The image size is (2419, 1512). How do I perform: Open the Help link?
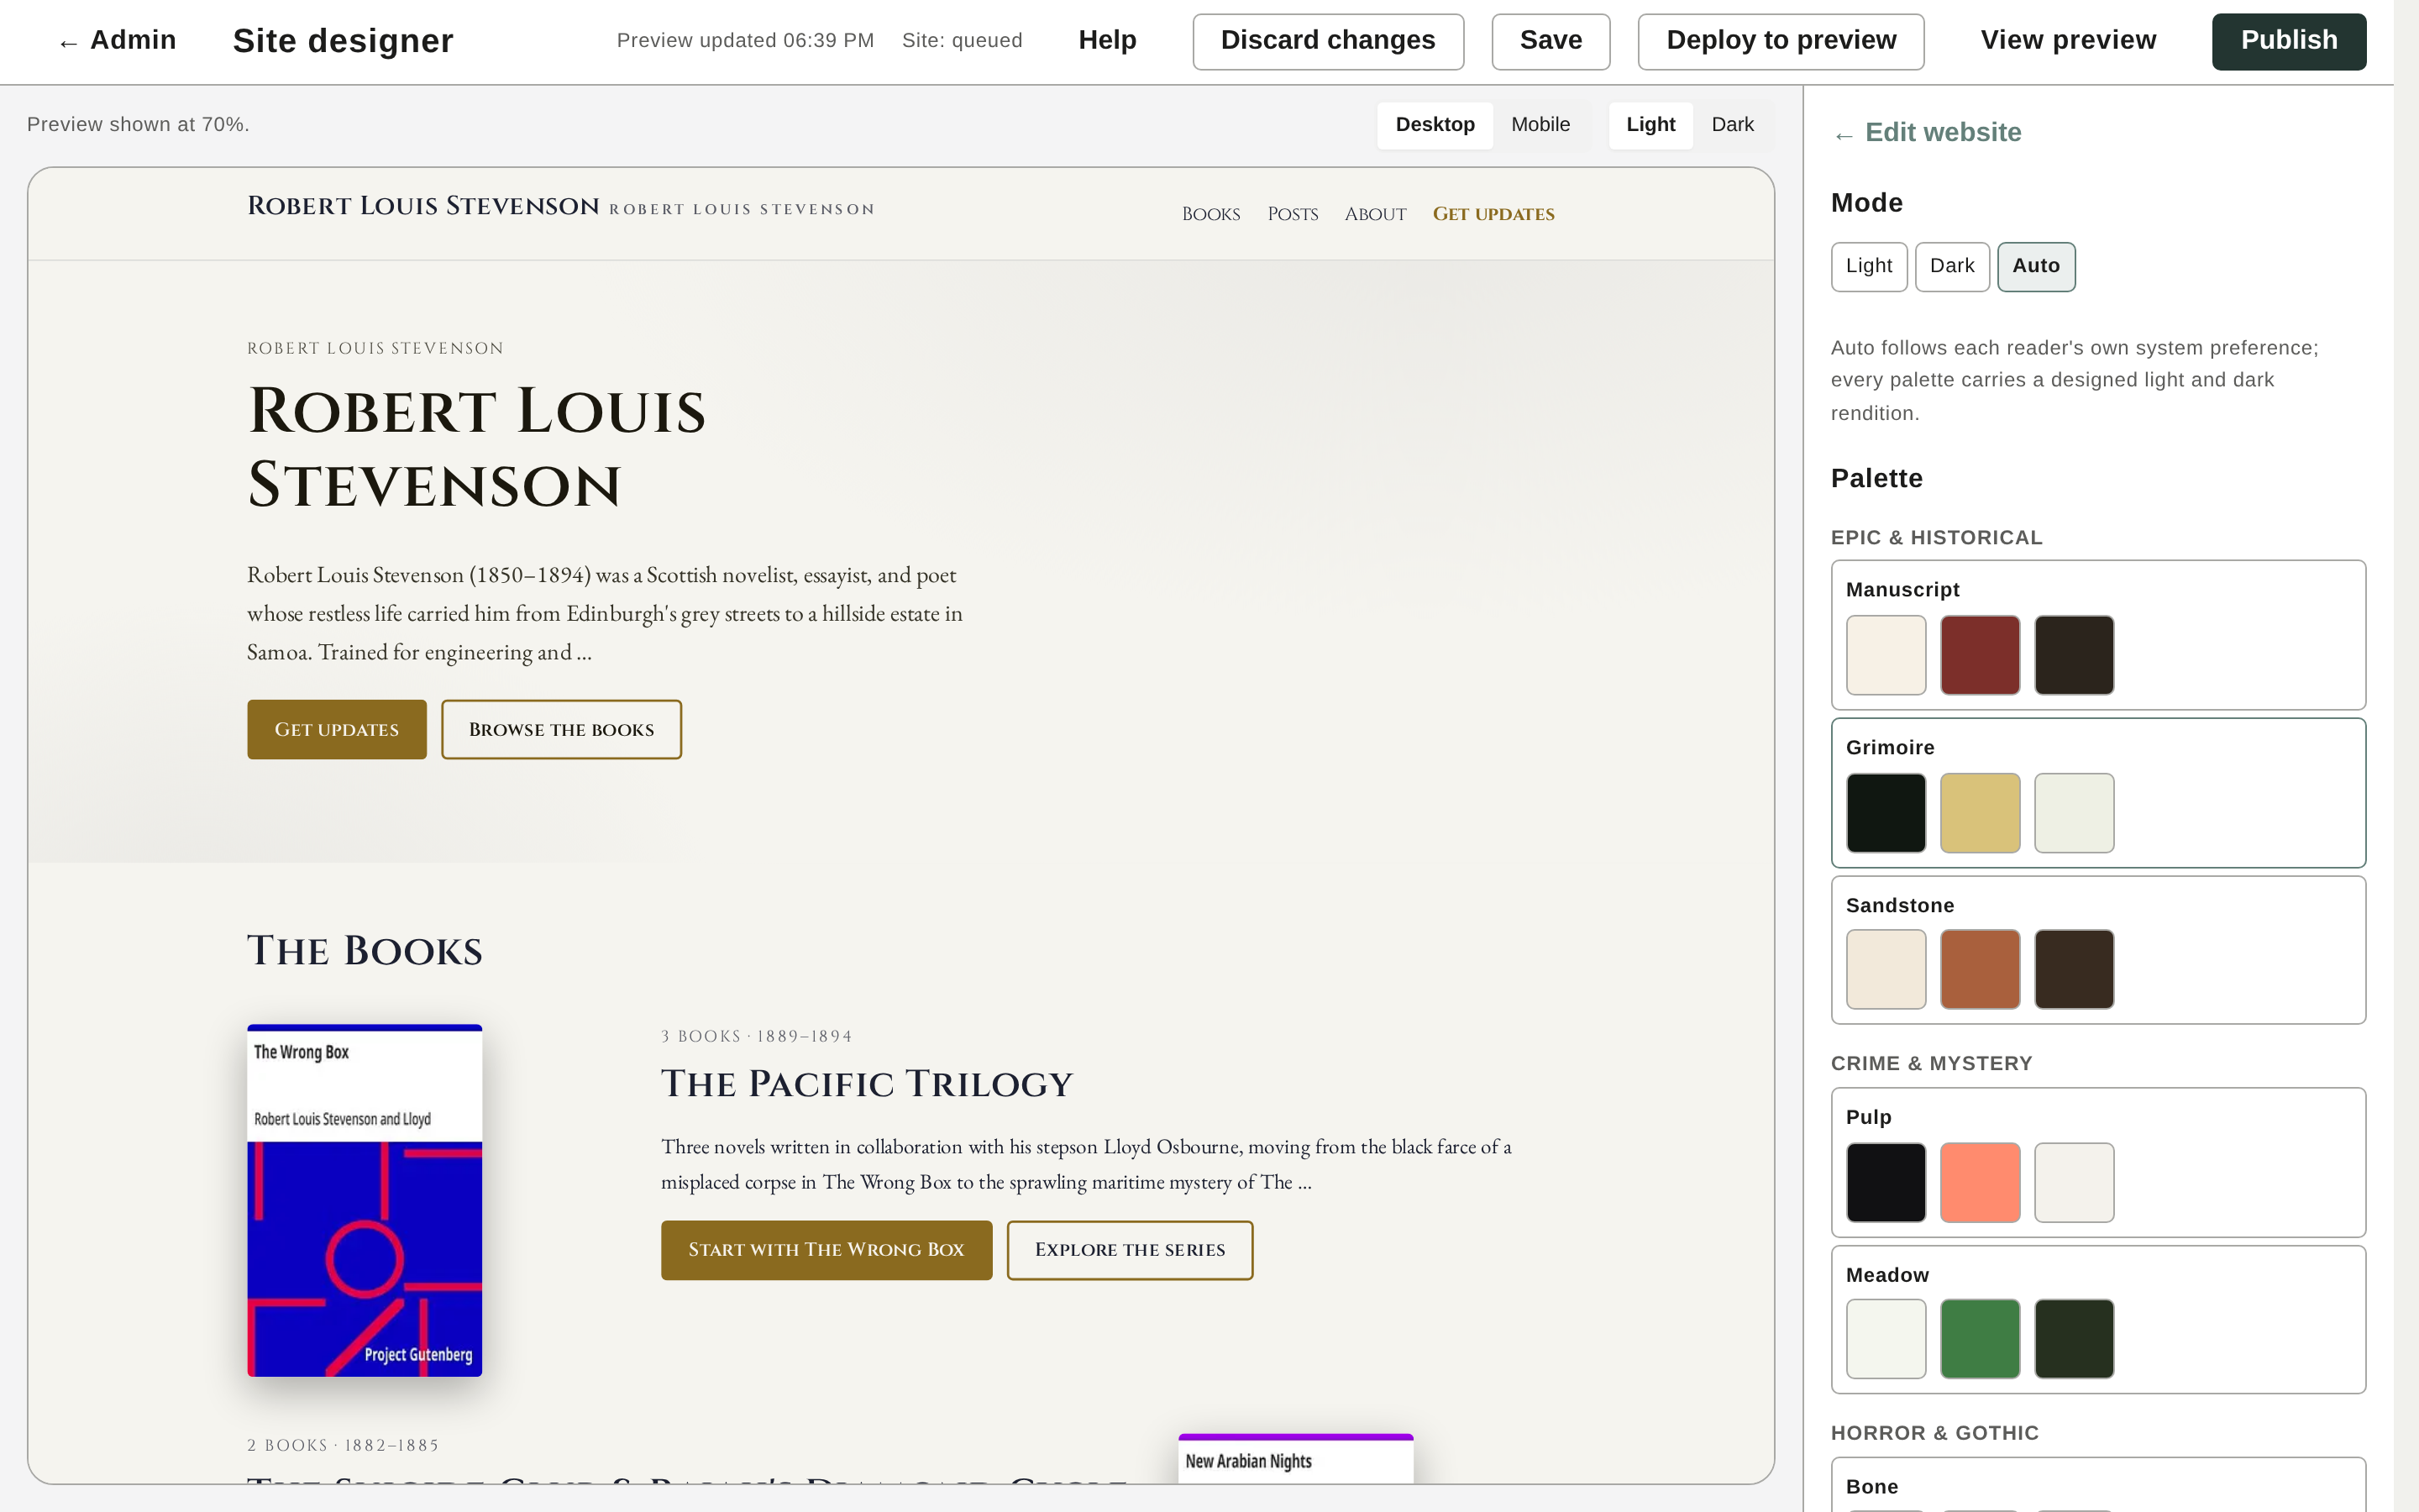1106,41
